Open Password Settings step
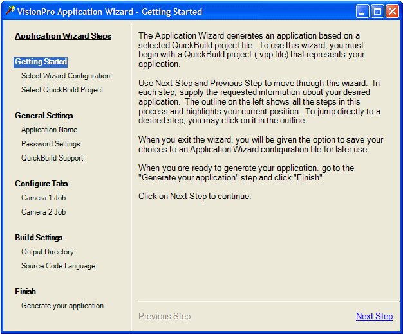 tap(51, 144)
